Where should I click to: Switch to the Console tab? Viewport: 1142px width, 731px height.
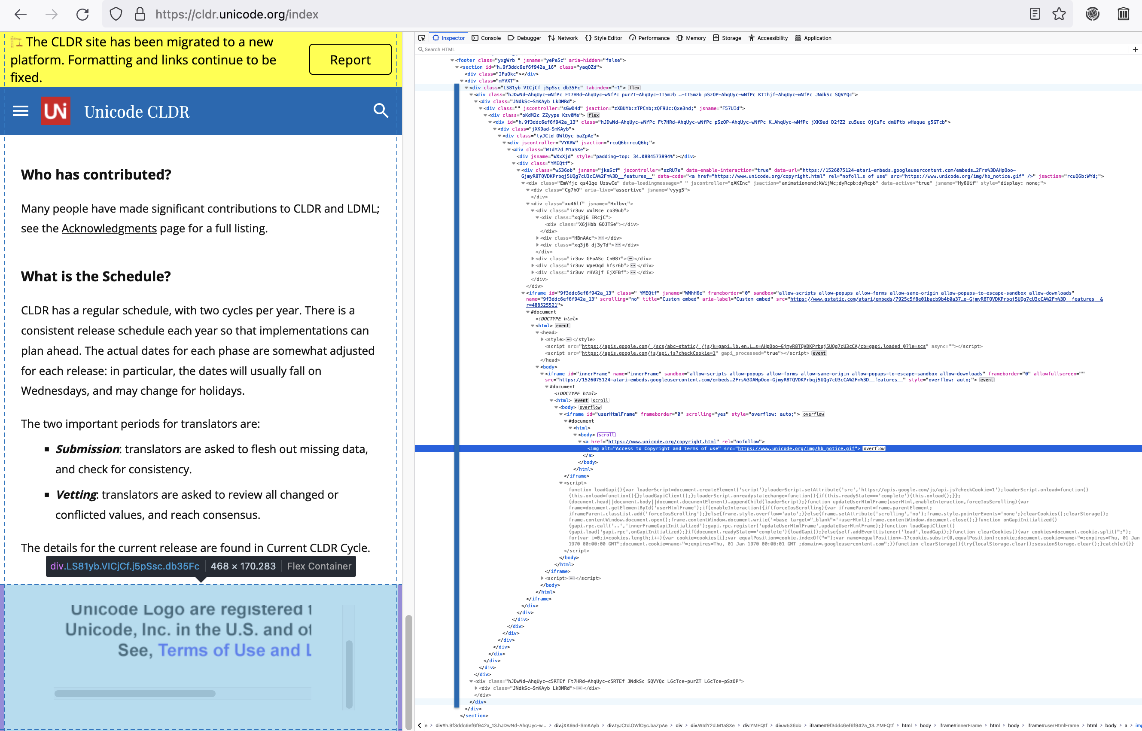(x=486, y=38)
